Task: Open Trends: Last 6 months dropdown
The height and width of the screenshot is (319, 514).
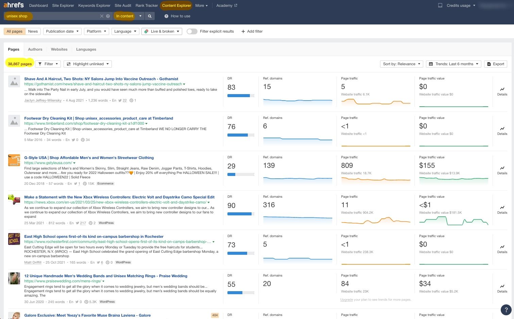Action: [x=453, y=64]
